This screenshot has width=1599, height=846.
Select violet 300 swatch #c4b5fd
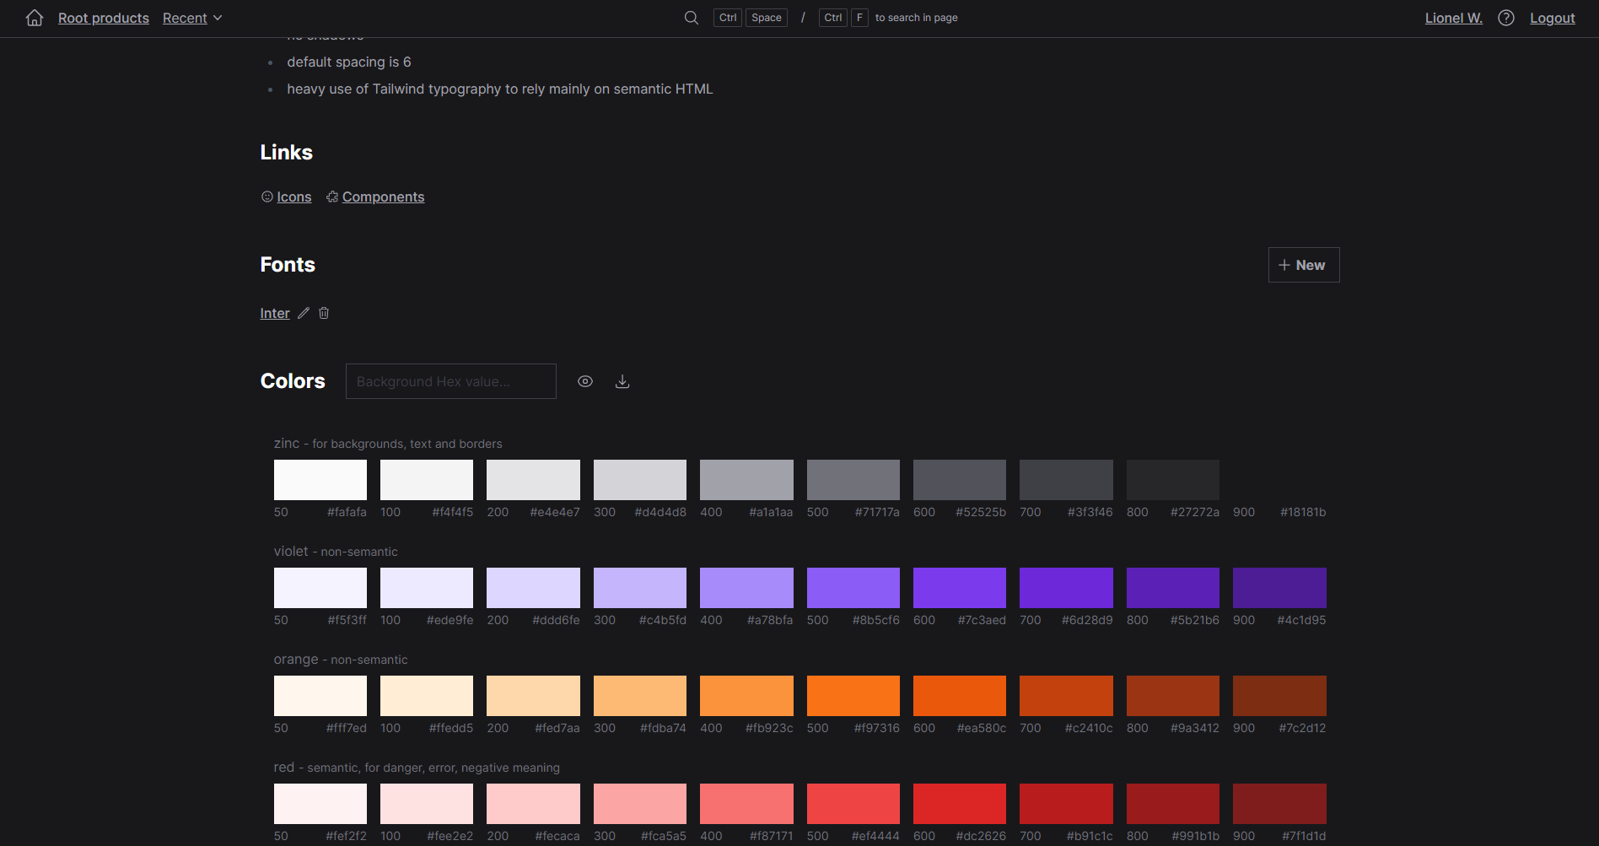640,588
